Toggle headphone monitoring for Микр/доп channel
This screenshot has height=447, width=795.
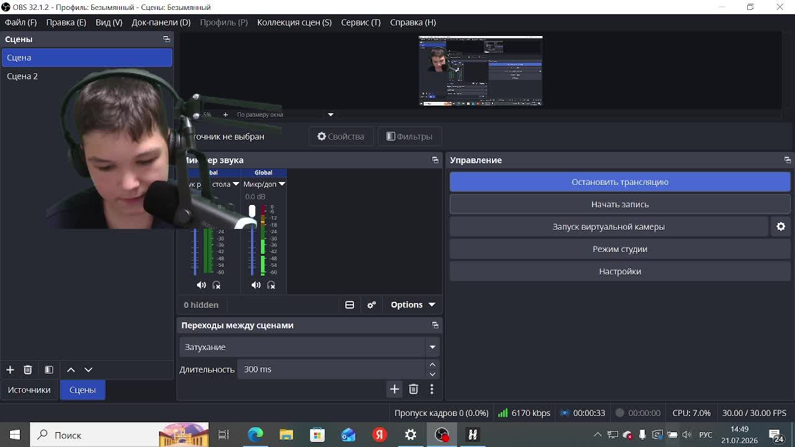271,285
